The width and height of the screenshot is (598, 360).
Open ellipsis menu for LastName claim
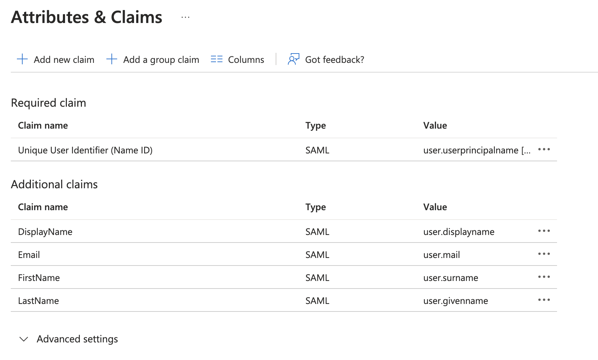pyautogui.click(x=544, y=300)
